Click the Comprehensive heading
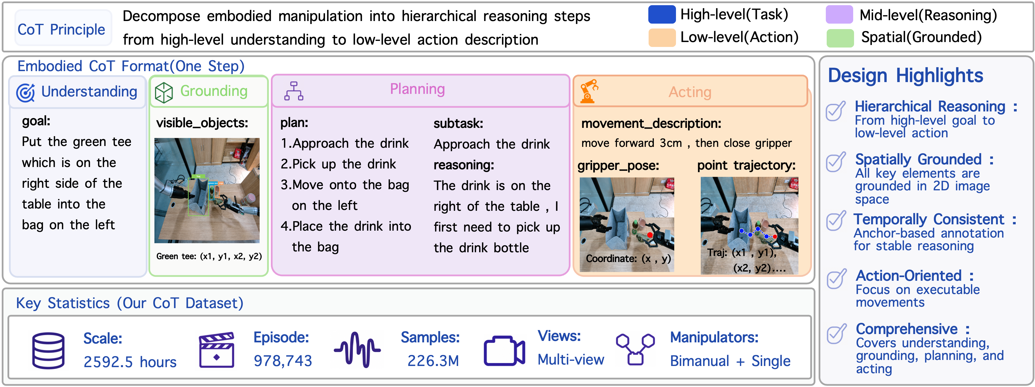This screenshot has height=387, width=1035. 913,329
